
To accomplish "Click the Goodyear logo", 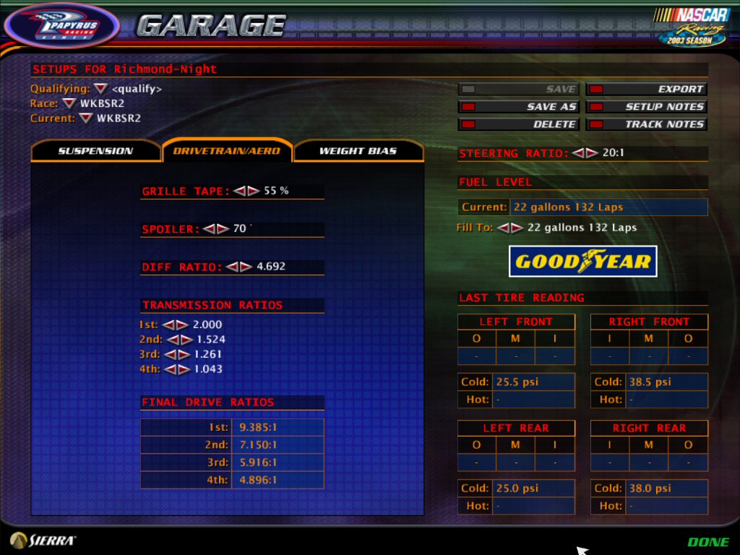I will point(582,261).
